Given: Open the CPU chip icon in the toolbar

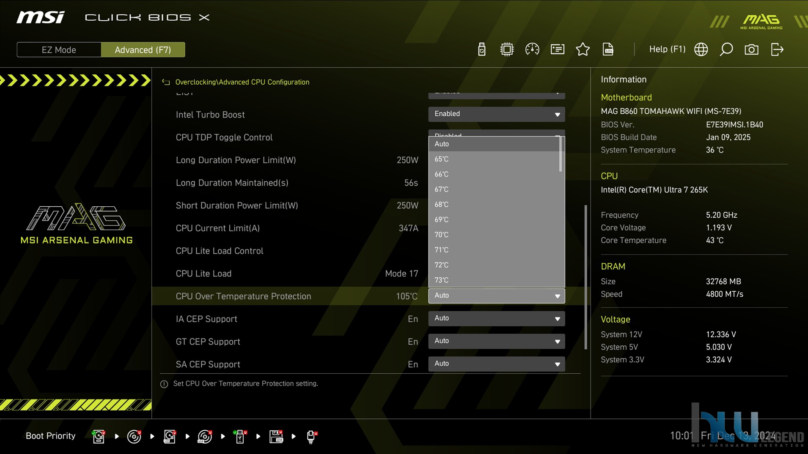Looking at the screenshot, I should pyautogui.click(x=506, y=49).
